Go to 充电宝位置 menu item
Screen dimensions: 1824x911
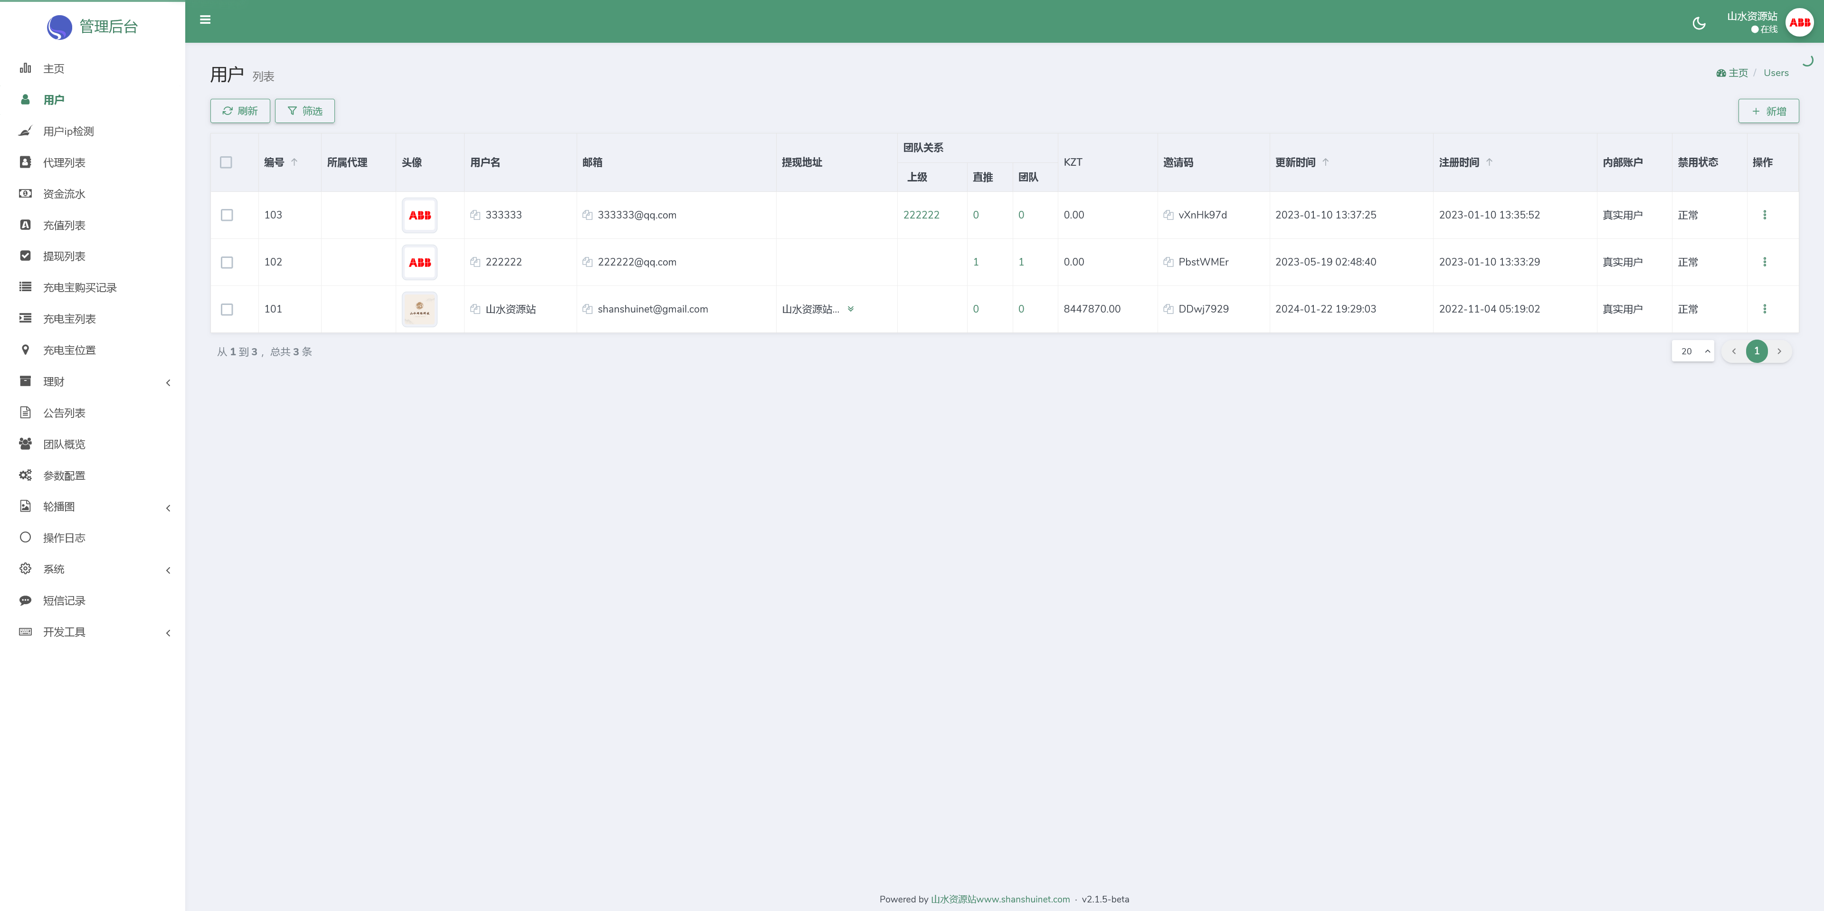click(x=69, y=351)
